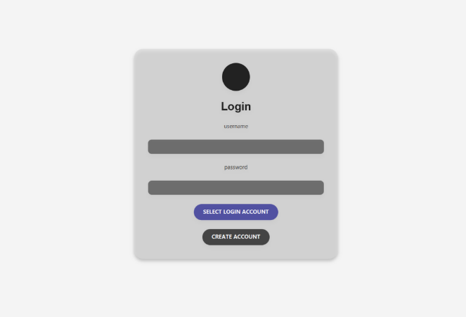Click the Login heading text
The width and height of the screenshot is (466, 317).
pos(235,106)
